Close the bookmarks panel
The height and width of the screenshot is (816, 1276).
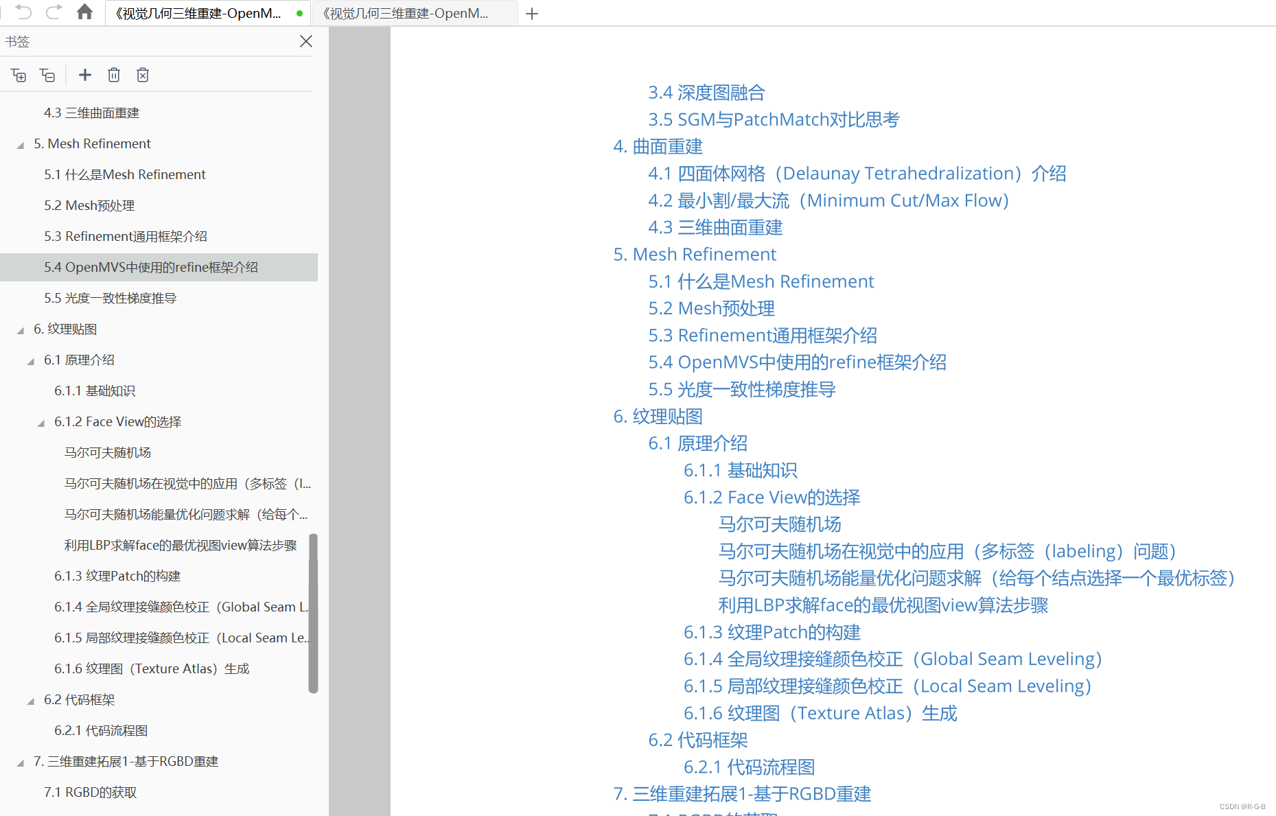point(306,41)
